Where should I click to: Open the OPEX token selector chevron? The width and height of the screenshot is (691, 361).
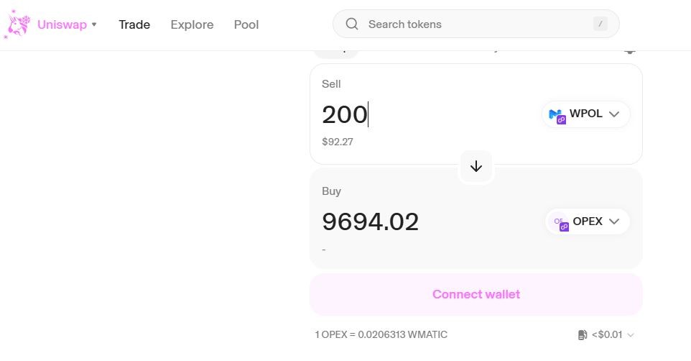tap(614, 221)
